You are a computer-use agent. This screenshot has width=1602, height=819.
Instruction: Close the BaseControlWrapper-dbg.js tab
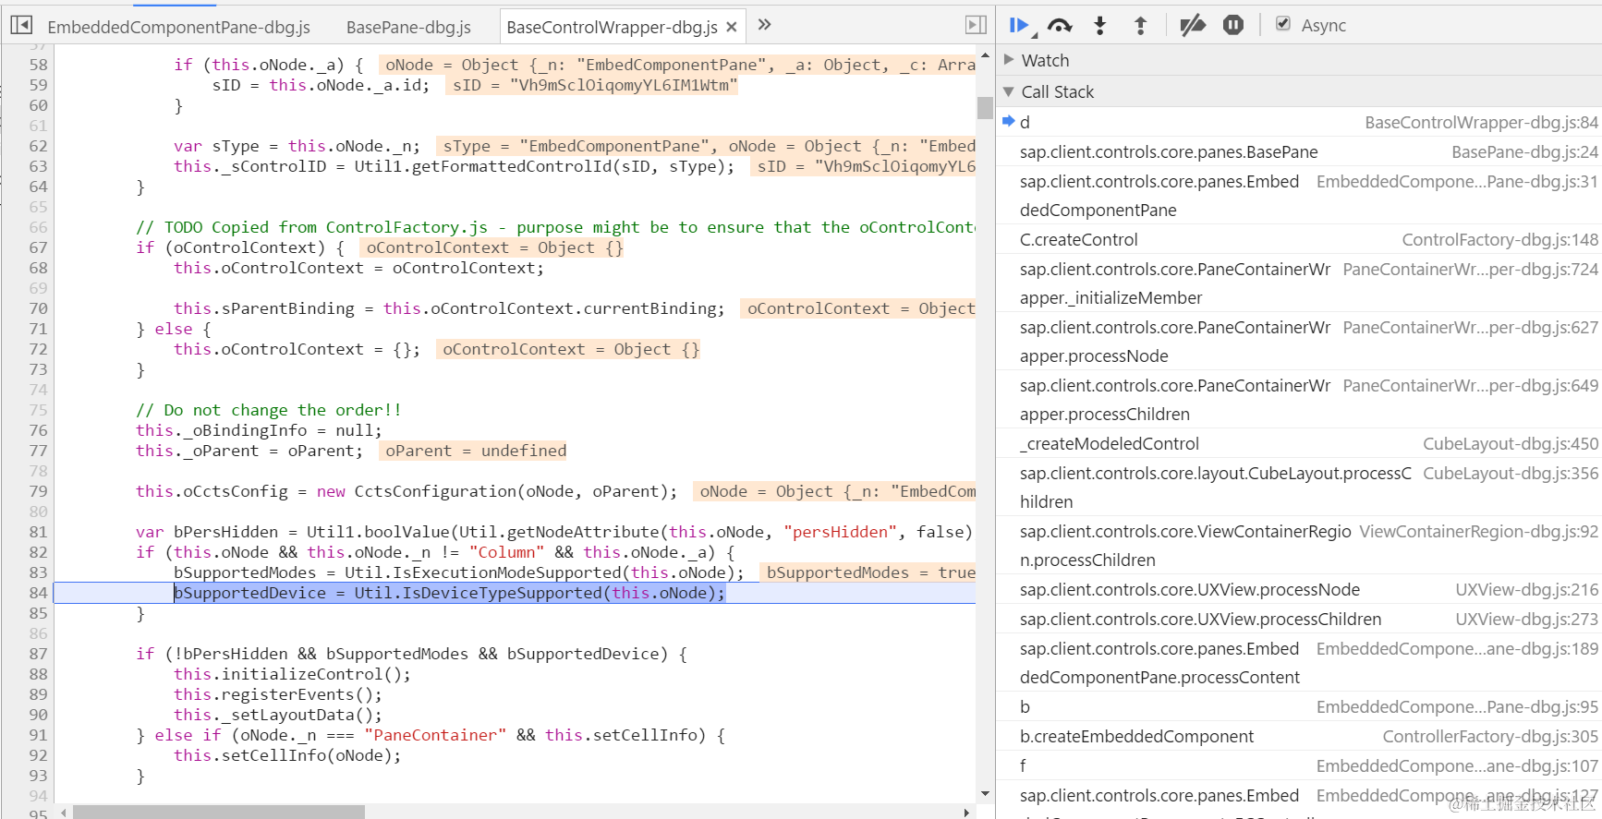click(732, 27)
